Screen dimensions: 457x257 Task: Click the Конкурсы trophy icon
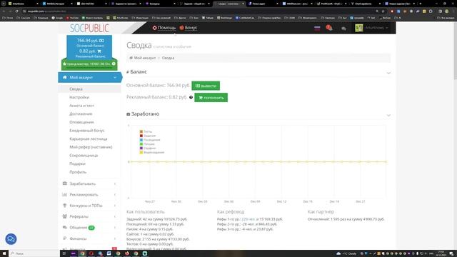click(x=65, y=205)
